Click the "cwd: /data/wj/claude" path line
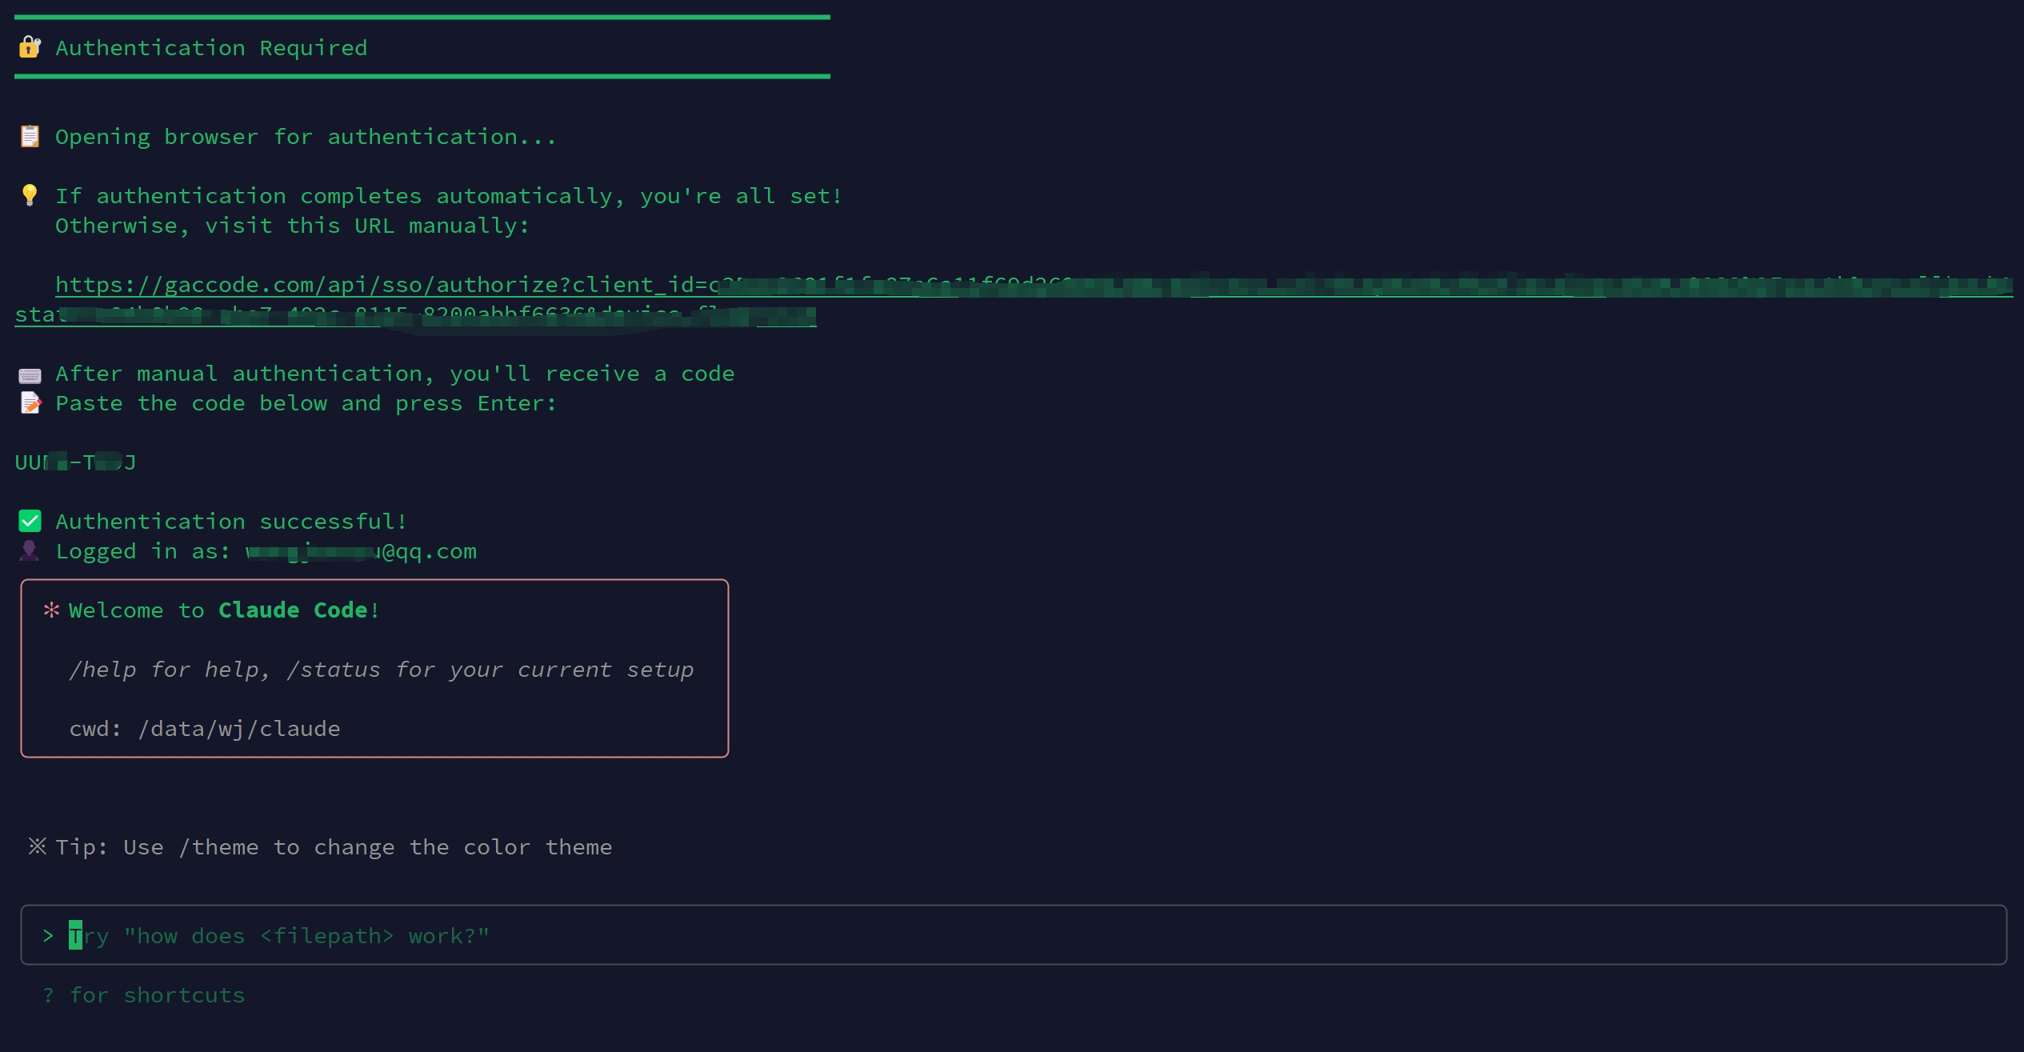This screenshot has height=1052, width=2024. [205, 729]
